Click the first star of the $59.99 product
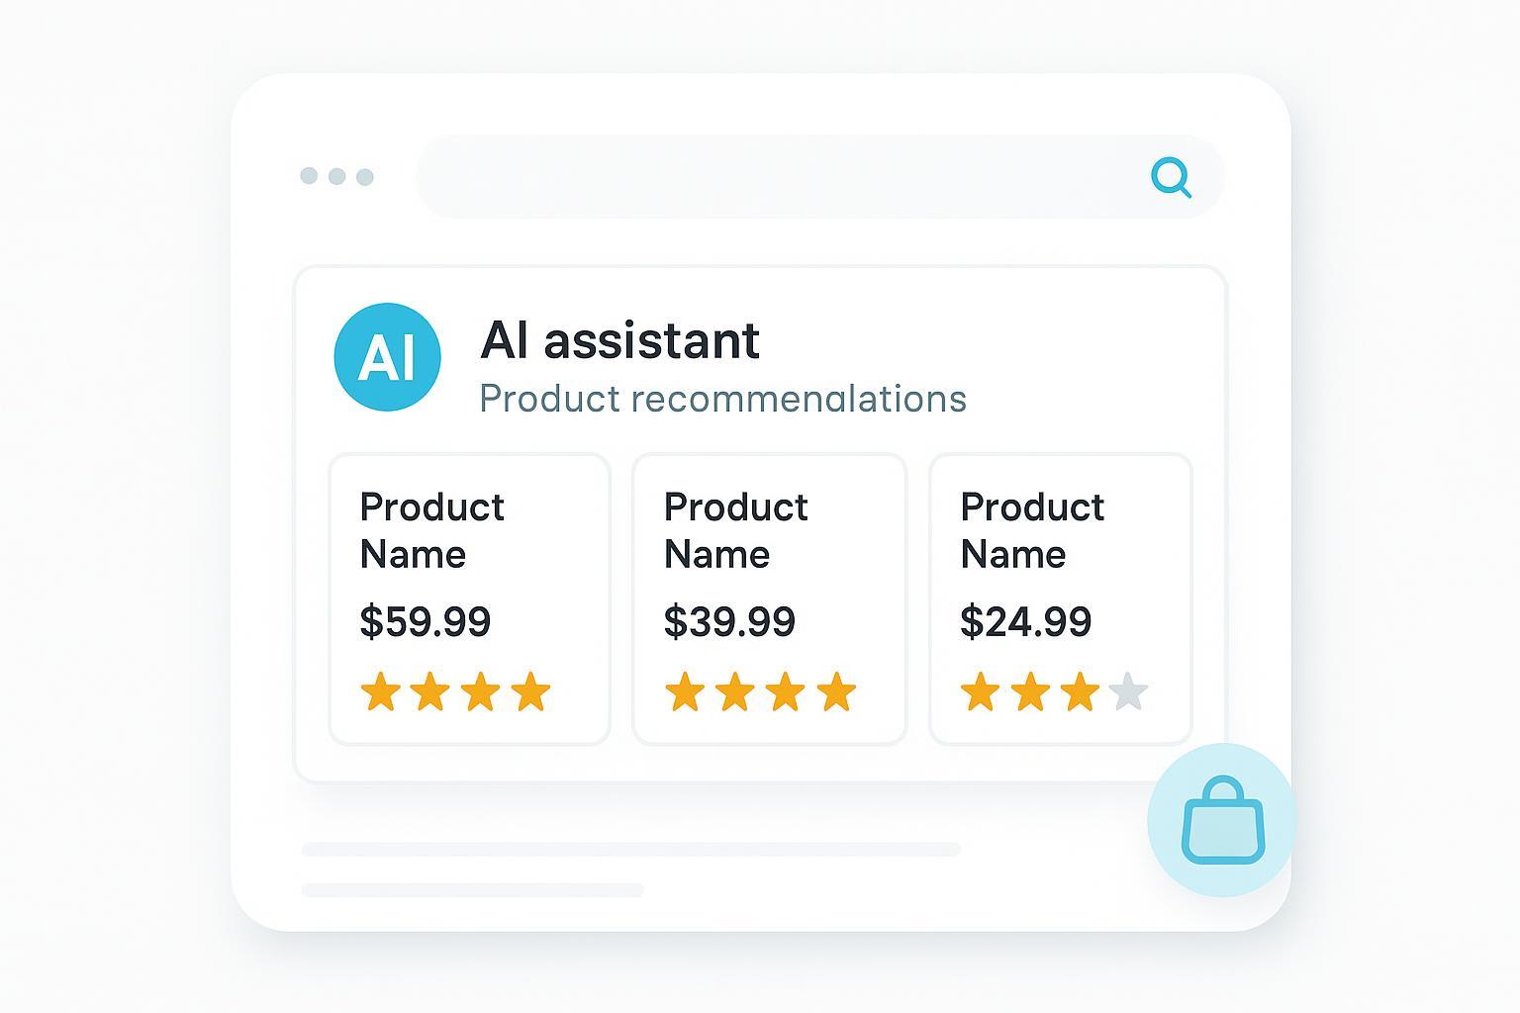This screenshot has height=1013, width=1520. [381, 692]
